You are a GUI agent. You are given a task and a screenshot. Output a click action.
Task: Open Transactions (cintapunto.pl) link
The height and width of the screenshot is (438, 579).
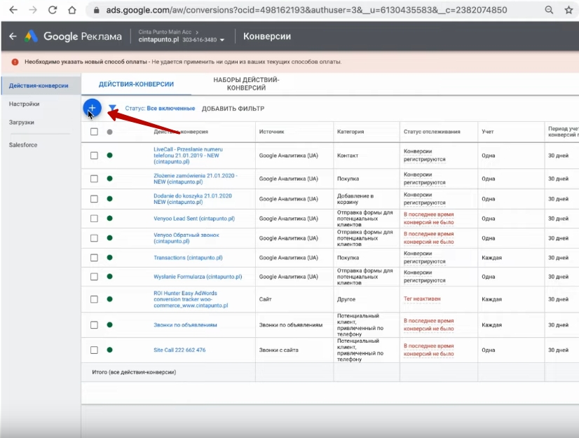[x=188, y=258]
